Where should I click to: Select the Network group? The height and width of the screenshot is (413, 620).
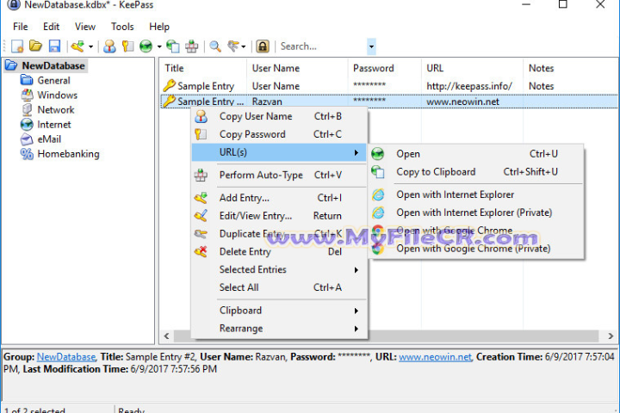(x=56, y=109)
